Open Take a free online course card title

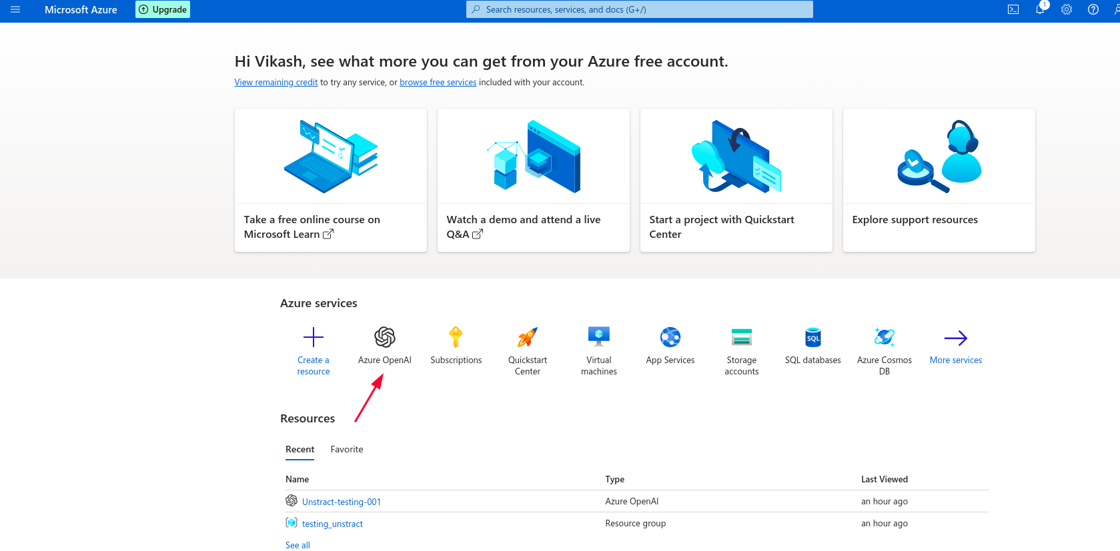[x=312, y=227]
